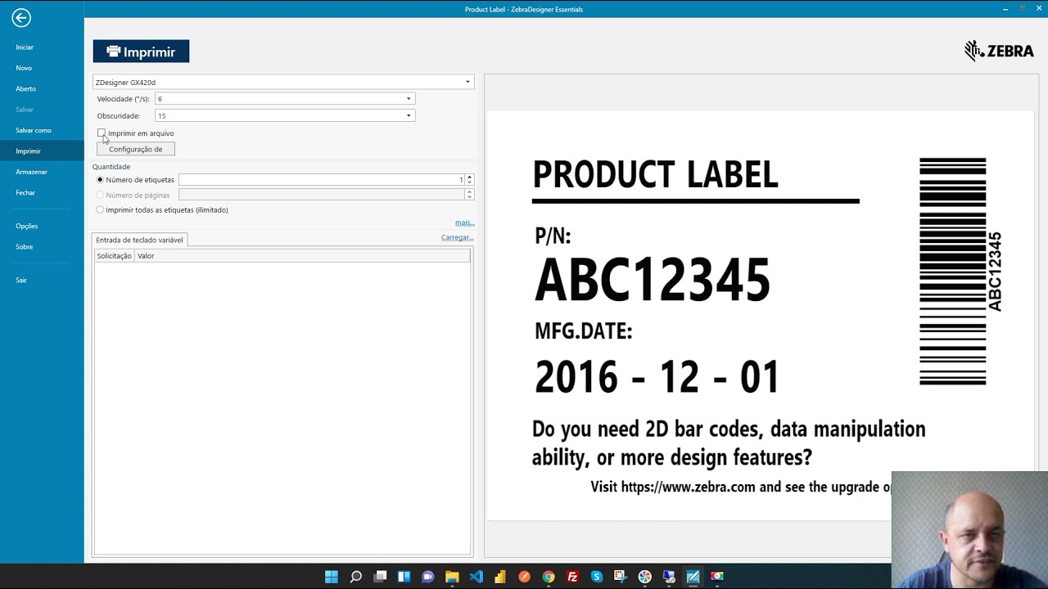Choose Novo in the side menu
Screen dimensions: 1048x589
[24, 68]
